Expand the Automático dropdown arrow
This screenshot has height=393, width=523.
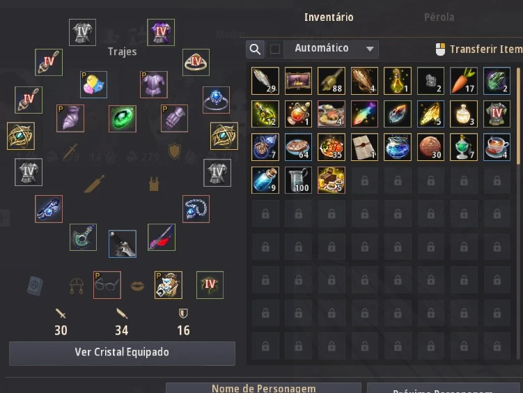pos(370,49)
